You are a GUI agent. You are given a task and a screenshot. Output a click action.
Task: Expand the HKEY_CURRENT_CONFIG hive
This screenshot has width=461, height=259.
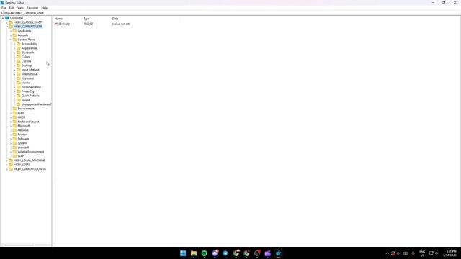[7, 169]
